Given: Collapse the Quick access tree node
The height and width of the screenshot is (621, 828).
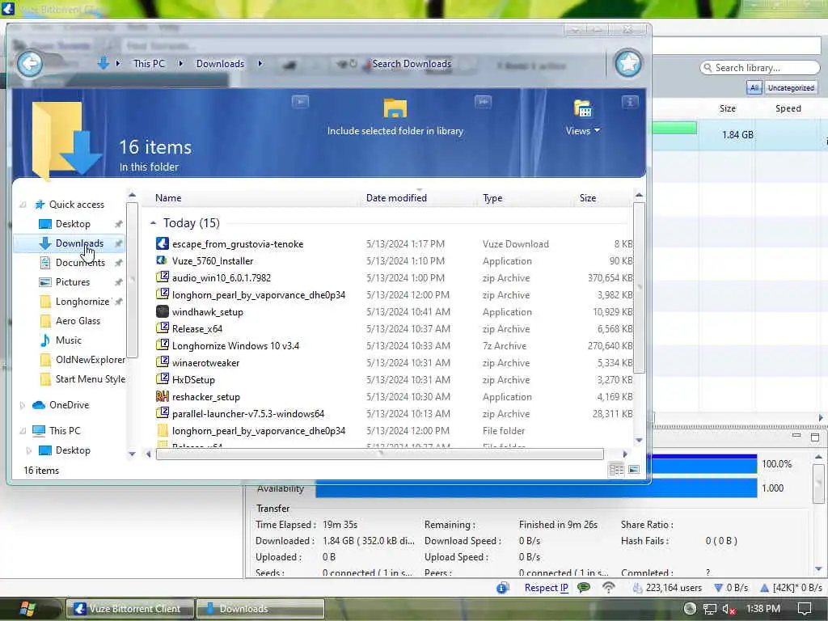Looking at the screenshot, I should click(x=23, y=205).
